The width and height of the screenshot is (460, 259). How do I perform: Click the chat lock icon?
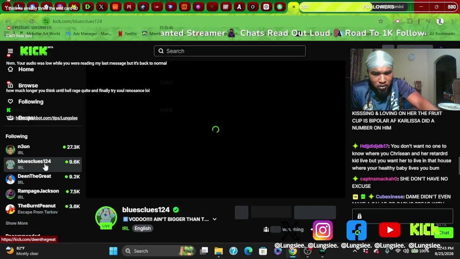coord(359,216)
